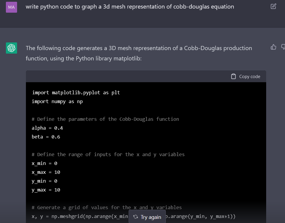Click the code line 'y_max = 10'
The image size is (285, 223).
[x=46, y=190]
